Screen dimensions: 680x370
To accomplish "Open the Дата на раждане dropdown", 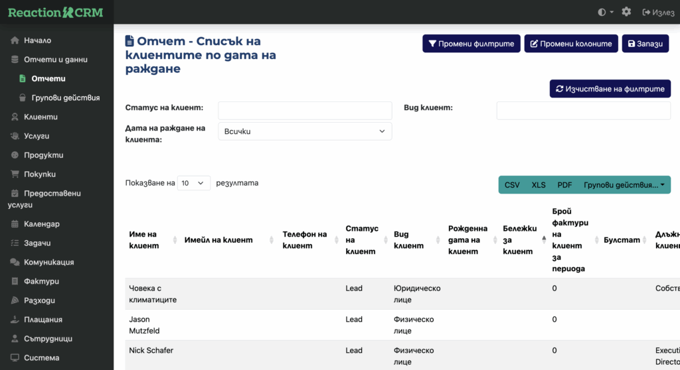I will 305,131.
